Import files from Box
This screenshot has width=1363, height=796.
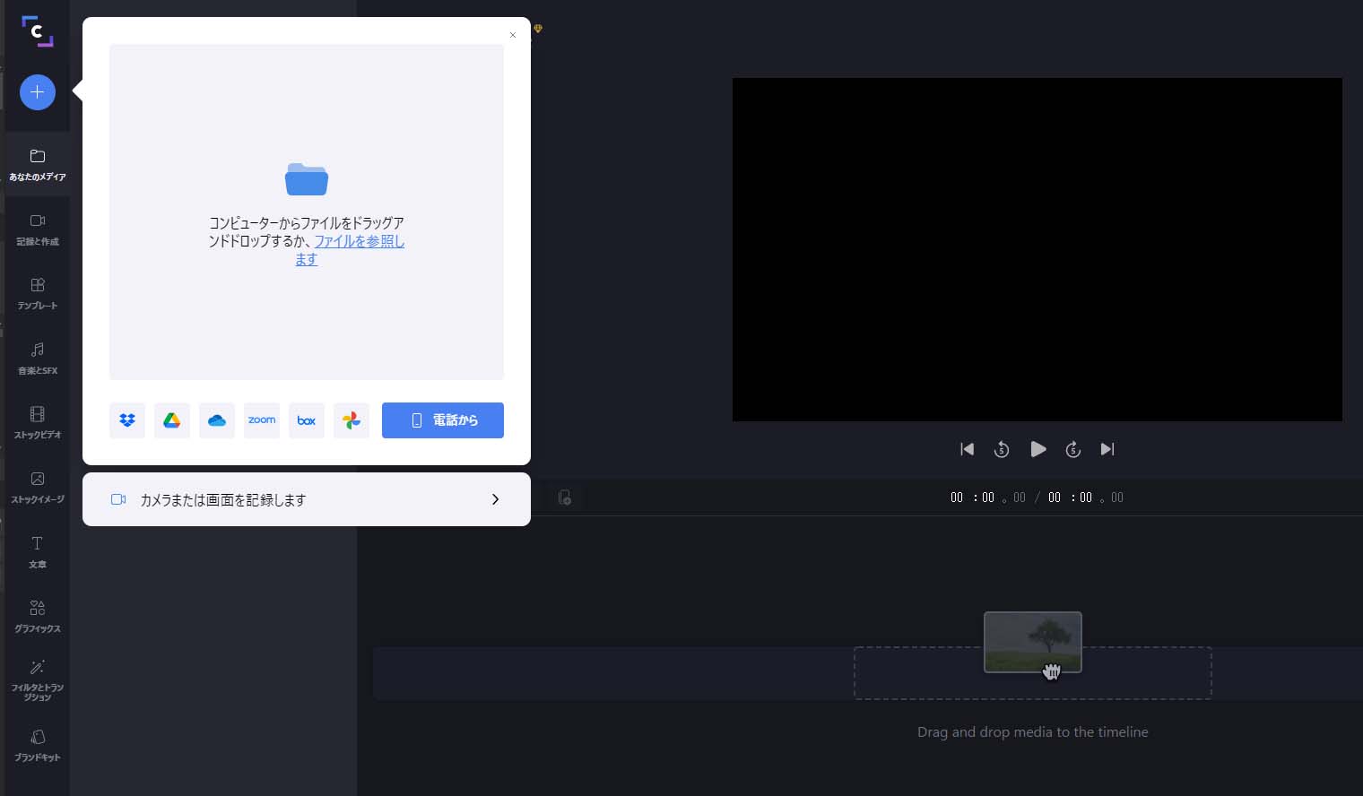click(306, 420)
